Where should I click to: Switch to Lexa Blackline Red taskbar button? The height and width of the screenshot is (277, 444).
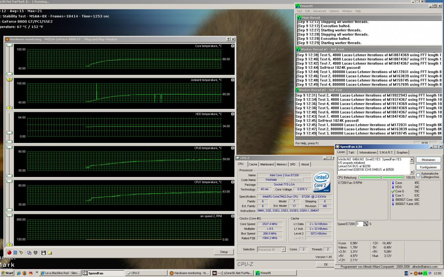click(60, 273)
